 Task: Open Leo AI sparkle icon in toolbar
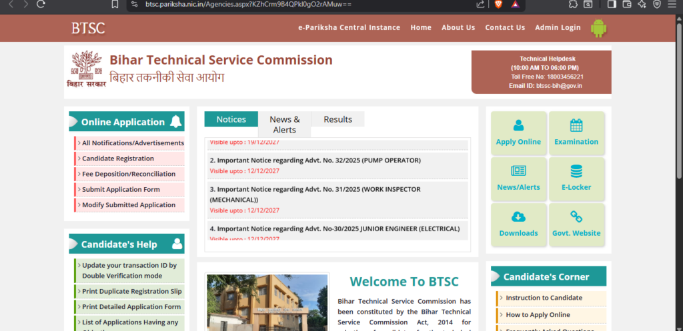click(642, 5)
